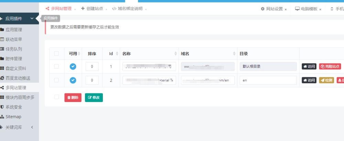
Task: Click 克隆站点 button in first row
Action: [330, 67]
